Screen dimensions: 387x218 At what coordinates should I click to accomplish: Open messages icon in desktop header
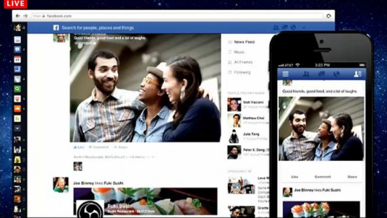(x=285, y=28)
